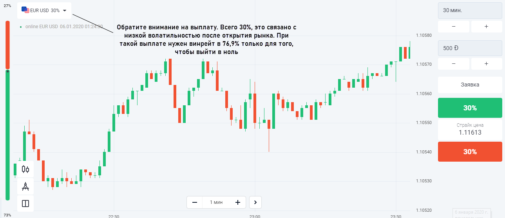Open the drawing tools compass icon
Viewport: 505px width, 218px height.
click(x=25, y=186)
